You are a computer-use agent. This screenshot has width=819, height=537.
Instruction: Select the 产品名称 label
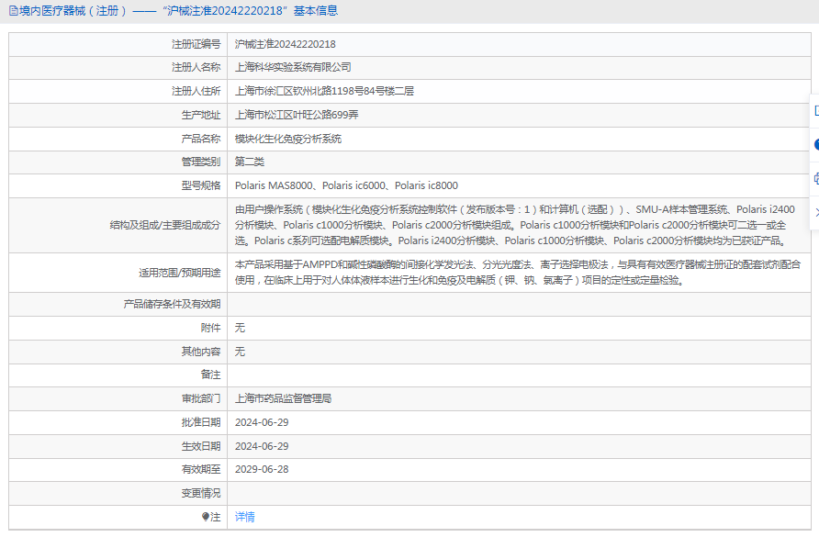point(201,139)
